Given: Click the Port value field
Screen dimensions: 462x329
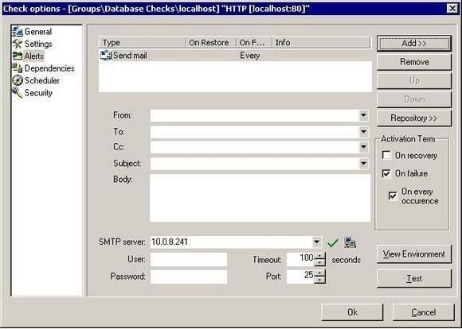Looking at the screenshot, I should (300, 277).
